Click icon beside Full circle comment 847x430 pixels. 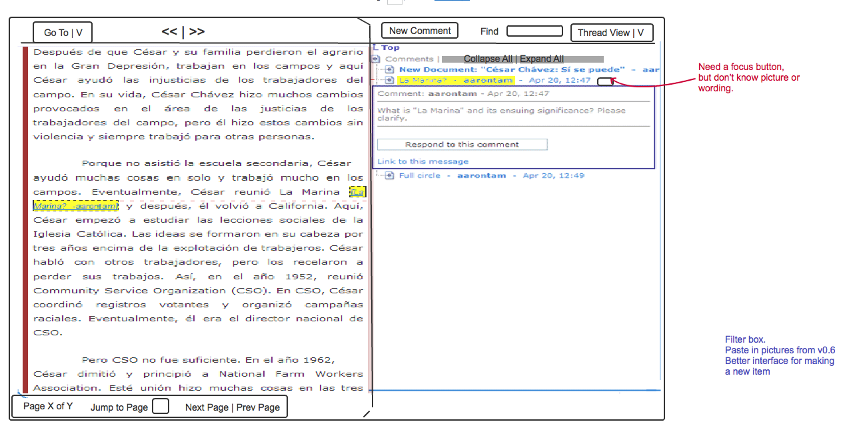click(390, 175)
